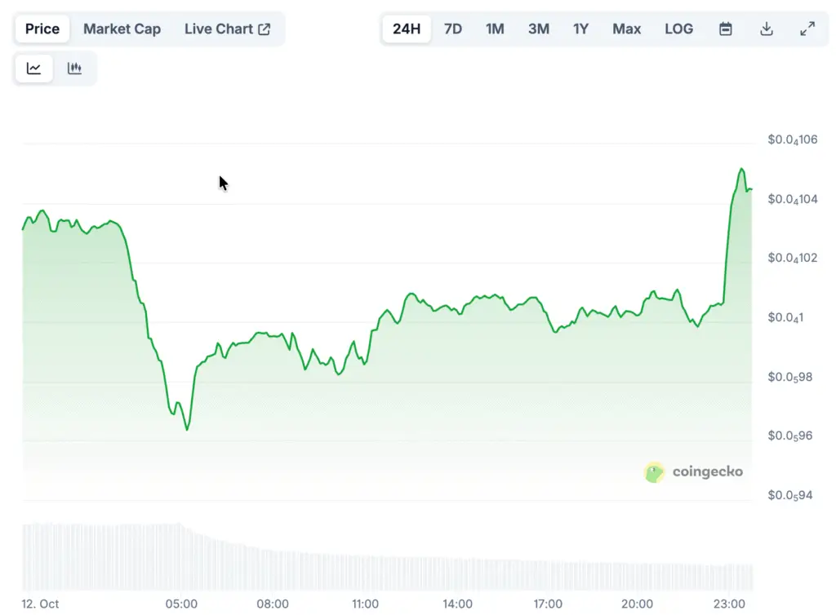Switch to the candlestick chart icon

(74, 69)
